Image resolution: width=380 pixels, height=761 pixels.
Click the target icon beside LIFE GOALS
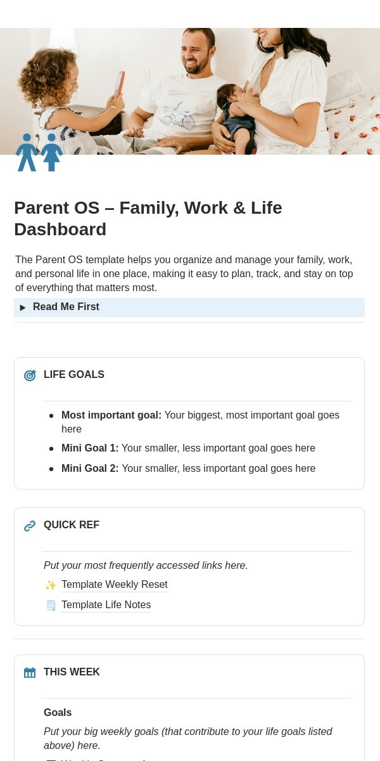30,375
